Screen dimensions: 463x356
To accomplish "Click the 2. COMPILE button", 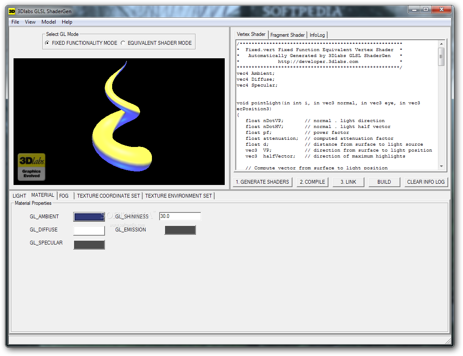I will point(312,182).
